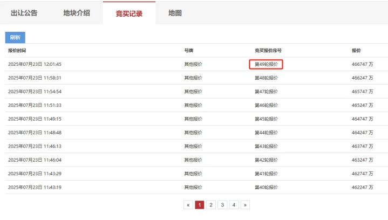The height and width of the screenshot is (220, 388).
Task: Select timestamp 2025年07月23日 11:49:15
Action: coord(35,119)
